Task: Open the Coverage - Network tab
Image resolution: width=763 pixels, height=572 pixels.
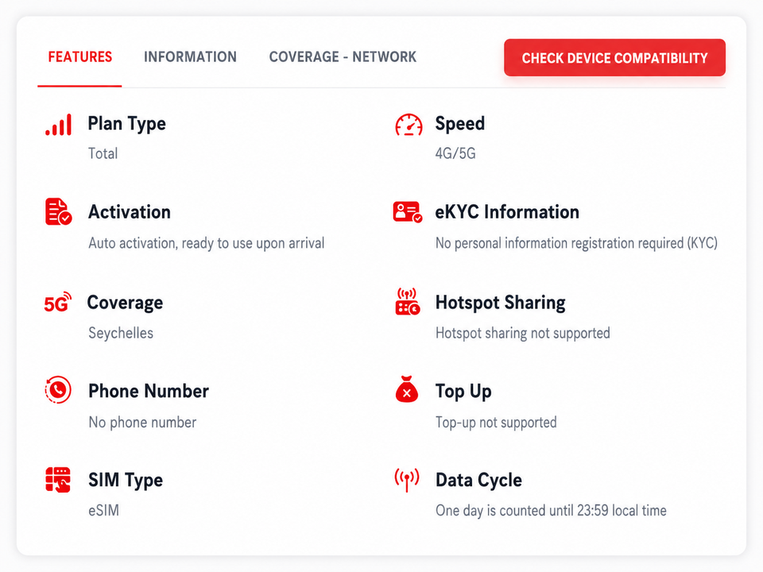Action: point(343,57)
